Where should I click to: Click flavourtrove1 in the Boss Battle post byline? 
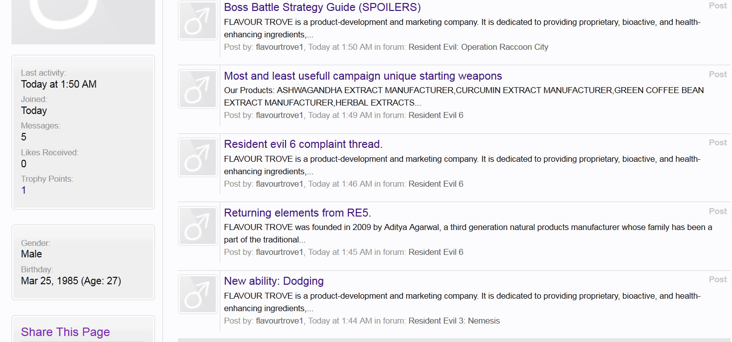pyautogui.click(x=280, y=47)
